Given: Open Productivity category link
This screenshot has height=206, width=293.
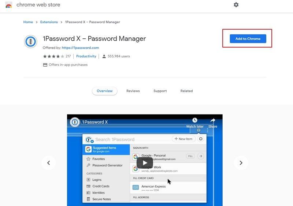Looking at the screenshot, I should click(x=86, y=56).
